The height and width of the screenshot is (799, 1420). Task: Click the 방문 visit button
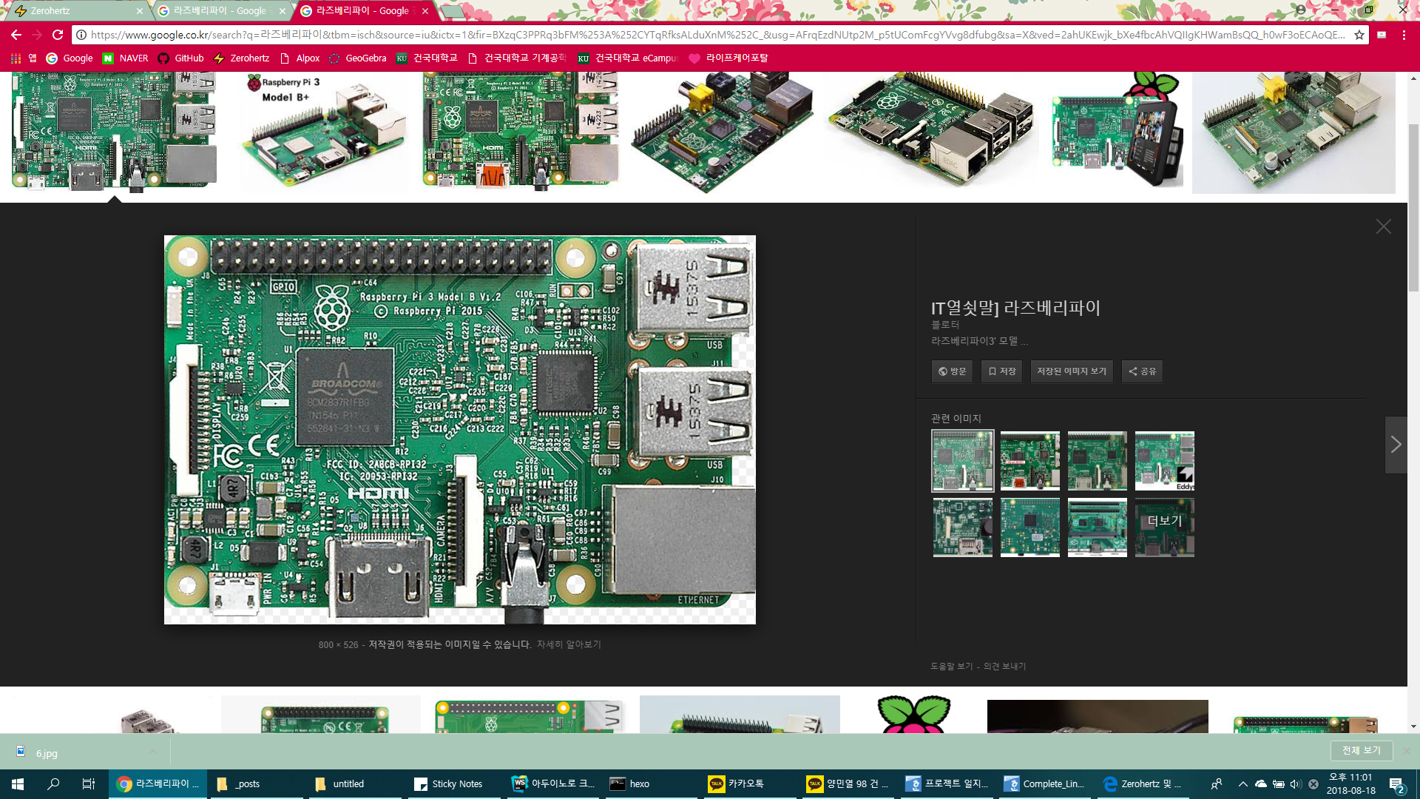[952, 371]
